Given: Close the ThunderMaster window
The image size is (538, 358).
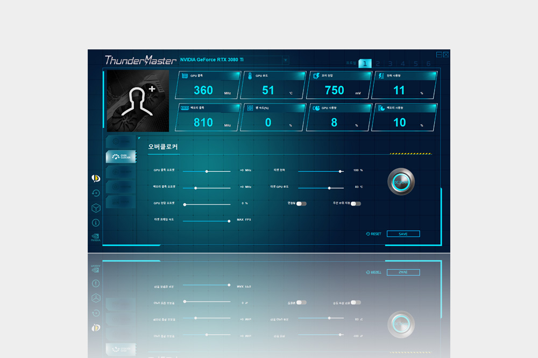Looking at the screenshot, I should click(x=445, y=55).
